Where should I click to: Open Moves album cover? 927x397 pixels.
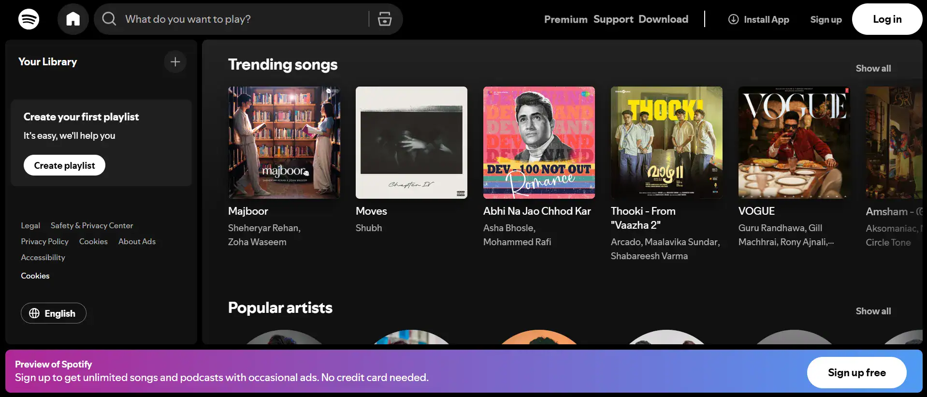tap(411, 143)
